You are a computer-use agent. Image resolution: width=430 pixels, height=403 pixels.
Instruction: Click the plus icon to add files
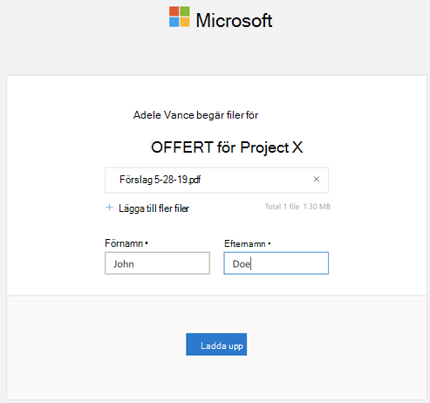pyautogui.click(x=109, y=208)
